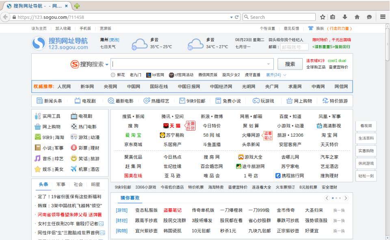This screenshot has width=390, height=240.
Task: Open the URL bar history dropdown
Action: click(231, 17)
